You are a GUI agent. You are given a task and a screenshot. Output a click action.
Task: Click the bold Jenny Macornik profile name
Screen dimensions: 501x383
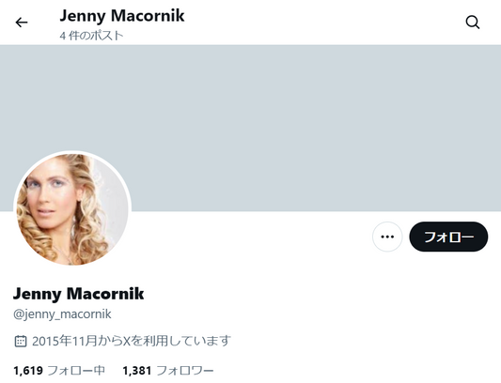[x=79, y=294]
